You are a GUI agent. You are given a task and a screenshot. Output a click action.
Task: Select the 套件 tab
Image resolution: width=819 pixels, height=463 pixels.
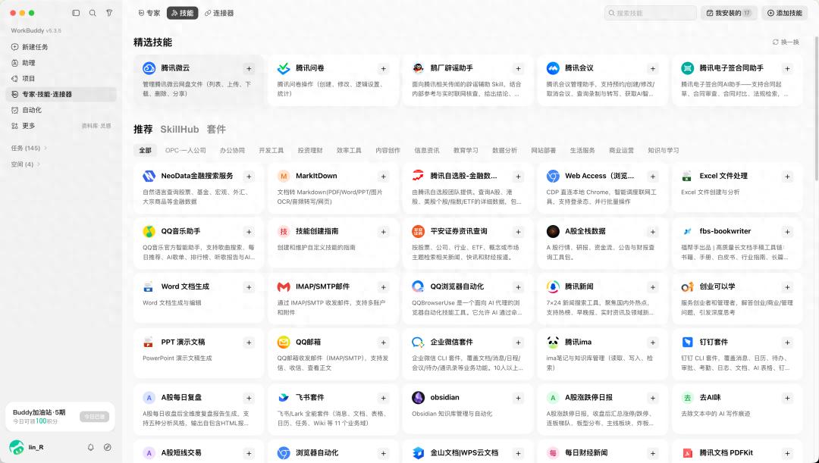tap(216, 129)
